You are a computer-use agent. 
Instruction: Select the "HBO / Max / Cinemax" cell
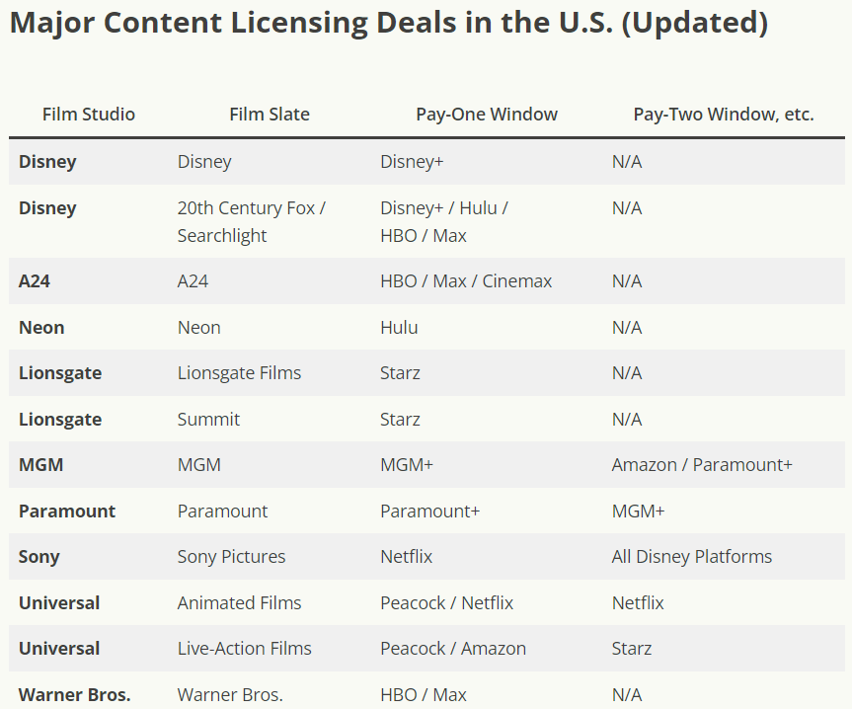click(466, 281)
